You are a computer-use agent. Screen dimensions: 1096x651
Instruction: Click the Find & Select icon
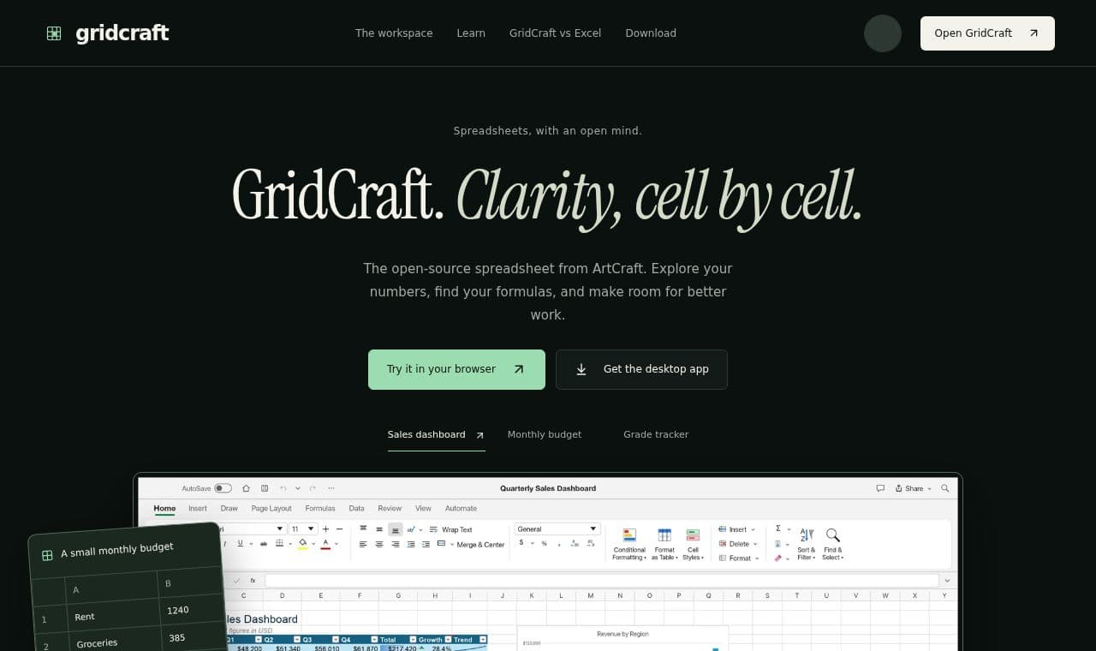pyautogui.click(x=833, y=535)
